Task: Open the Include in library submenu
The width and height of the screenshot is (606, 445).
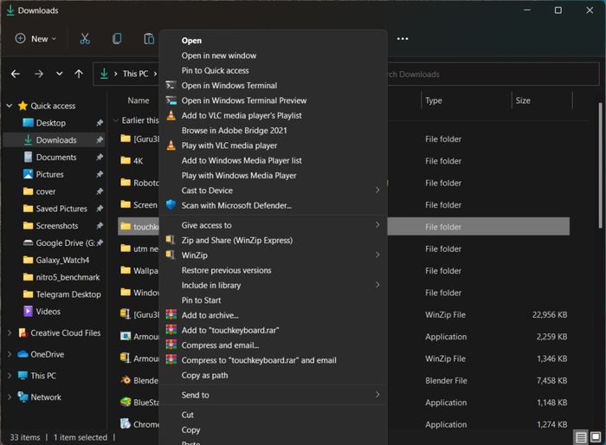Action: coord(274,286)
